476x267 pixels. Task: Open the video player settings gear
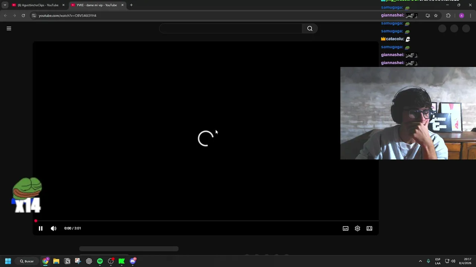click(x=357, y=228)
